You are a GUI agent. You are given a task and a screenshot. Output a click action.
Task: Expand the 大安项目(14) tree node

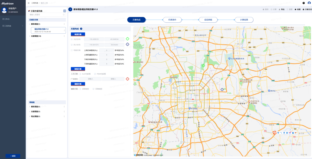29,36
